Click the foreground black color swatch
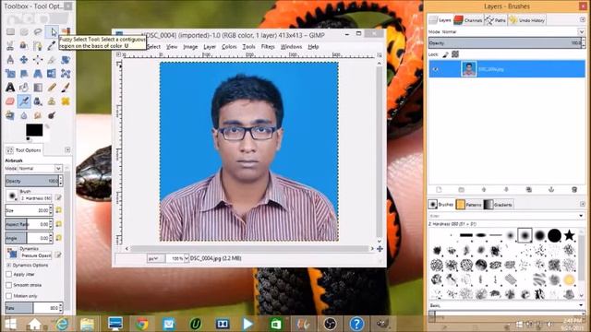This screenshot has height=332, width=591. point(34,130)
